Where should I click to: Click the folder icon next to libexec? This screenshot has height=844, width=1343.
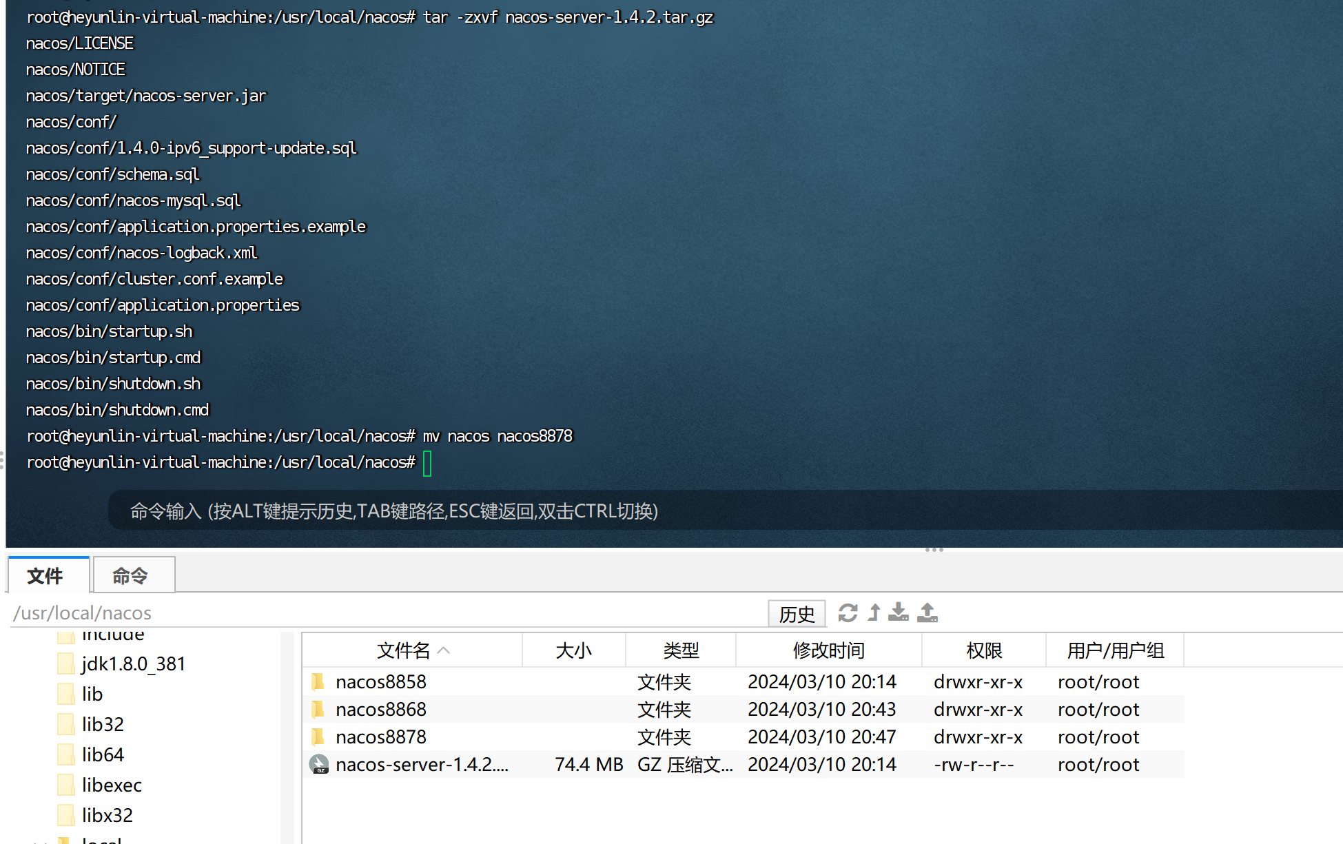tap(66, 785)
